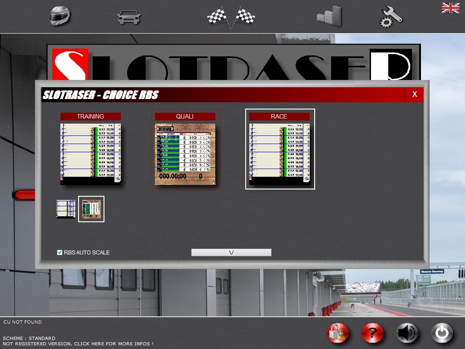This screenshot has height=349, width=465.
Task: Choose the TRAINING screen preview
Action: [90, 154]
